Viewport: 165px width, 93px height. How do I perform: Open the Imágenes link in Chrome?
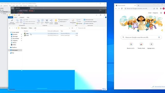155,13
